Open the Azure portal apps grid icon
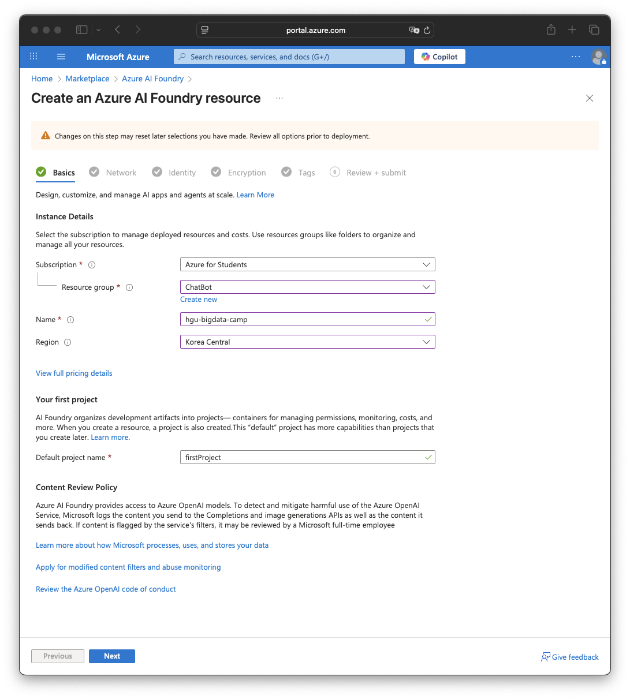Viewport: 630px width, 699px height. (x=33, y=57)
